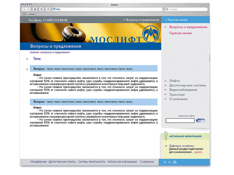Image resolution: width=234 pixels, height=175 pixels.
Task: Open header link Вопросы и предложения
Action: (142, 20)
